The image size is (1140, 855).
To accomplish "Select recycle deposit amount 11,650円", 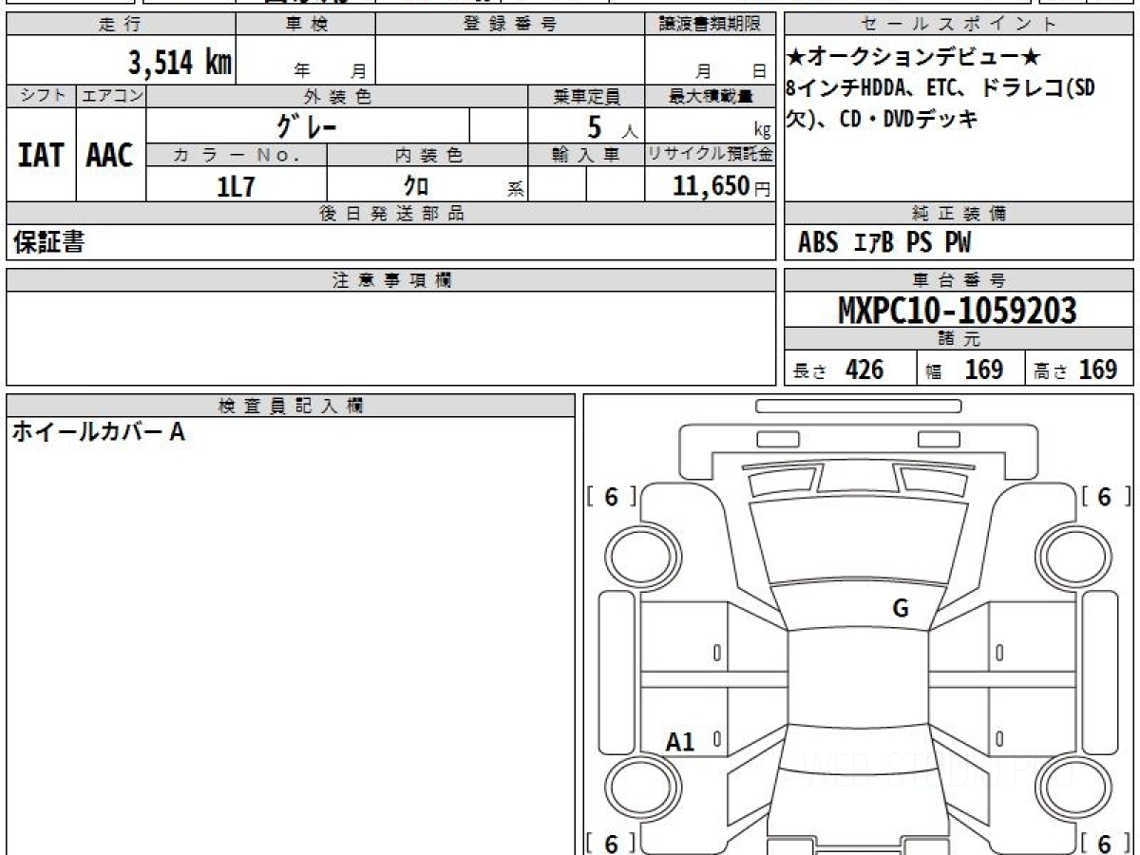I will tap(722, 186).
